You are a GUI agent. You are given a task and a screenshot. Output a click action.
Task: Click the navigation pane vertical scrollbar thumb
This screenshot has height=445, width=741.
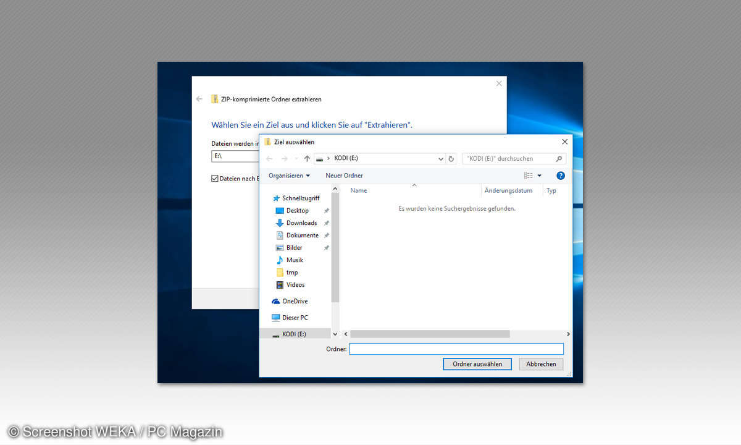[x=335, y=247]
